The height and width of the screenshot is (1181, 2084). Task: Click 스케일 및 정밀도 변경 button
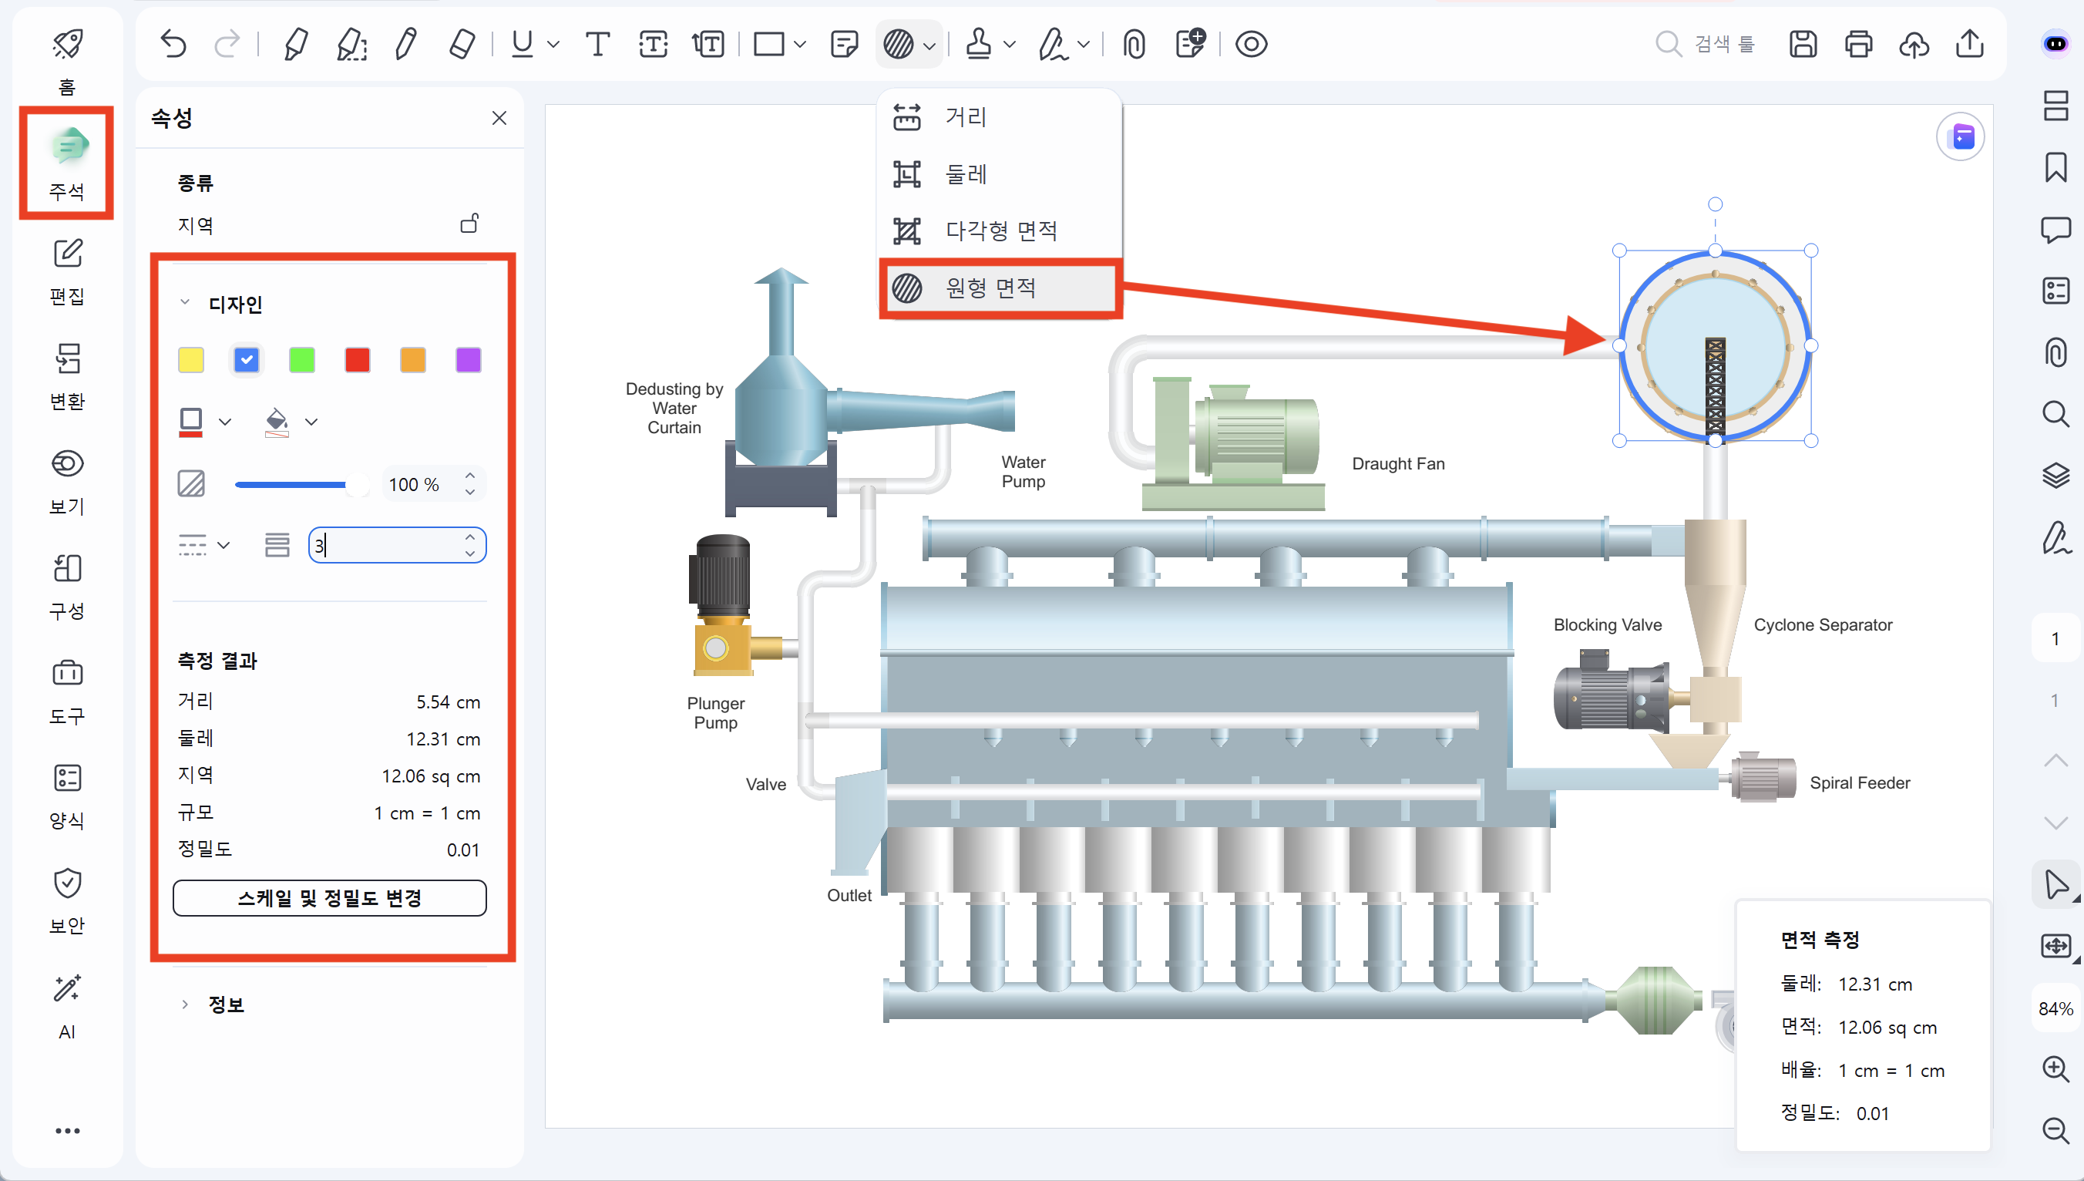tap(329, 898)
